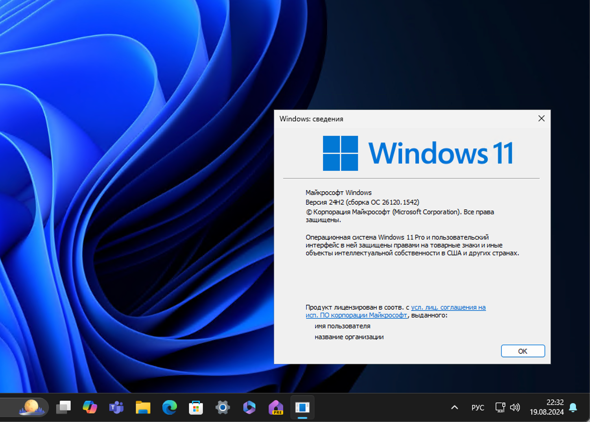Viewport: 590px width, 422px height.
Task: Open Windows Settings from the taskbar
Action: click(x=223, y=407)
